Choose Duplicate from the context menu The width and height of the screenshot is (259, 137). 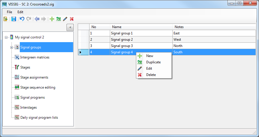pyautogui.click(x=153, y=62)
